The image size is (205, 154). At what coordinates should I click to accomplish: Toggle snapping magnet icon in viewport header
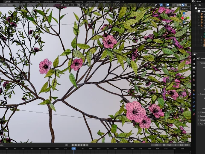click(79, 5)
